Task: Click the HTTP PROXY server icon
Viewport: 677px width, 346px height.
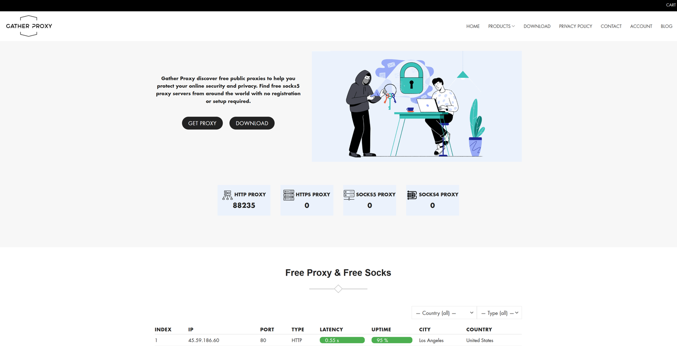Action: point(227,195)
